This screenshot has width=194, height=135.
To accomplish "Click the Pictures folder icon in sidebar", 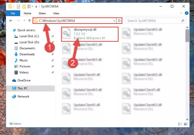I will (16, 66).
